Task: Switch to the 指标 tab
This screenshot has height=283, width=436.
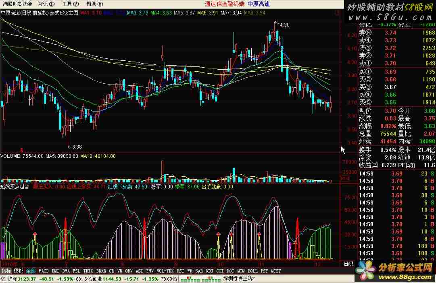Action: 6,271
